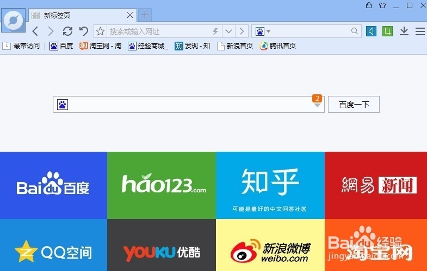Maximize the browser window
This screenshot has width=427, height=271.
409,5
